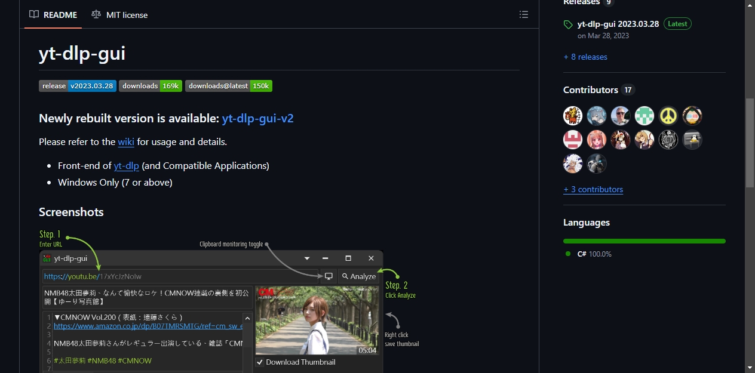Click the youtu.be URL field in the screenshot

point(181,276)
